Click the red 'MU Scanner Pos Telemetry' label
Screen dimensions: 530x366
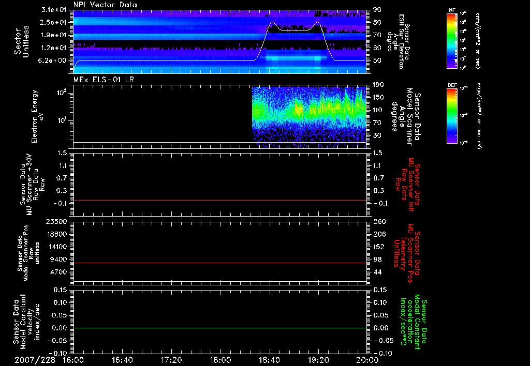click(407, 253)
